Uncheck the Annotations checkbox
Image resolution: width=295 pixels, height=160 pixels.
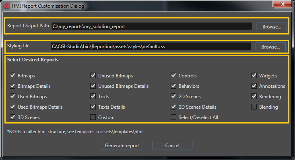coord(254,86)
